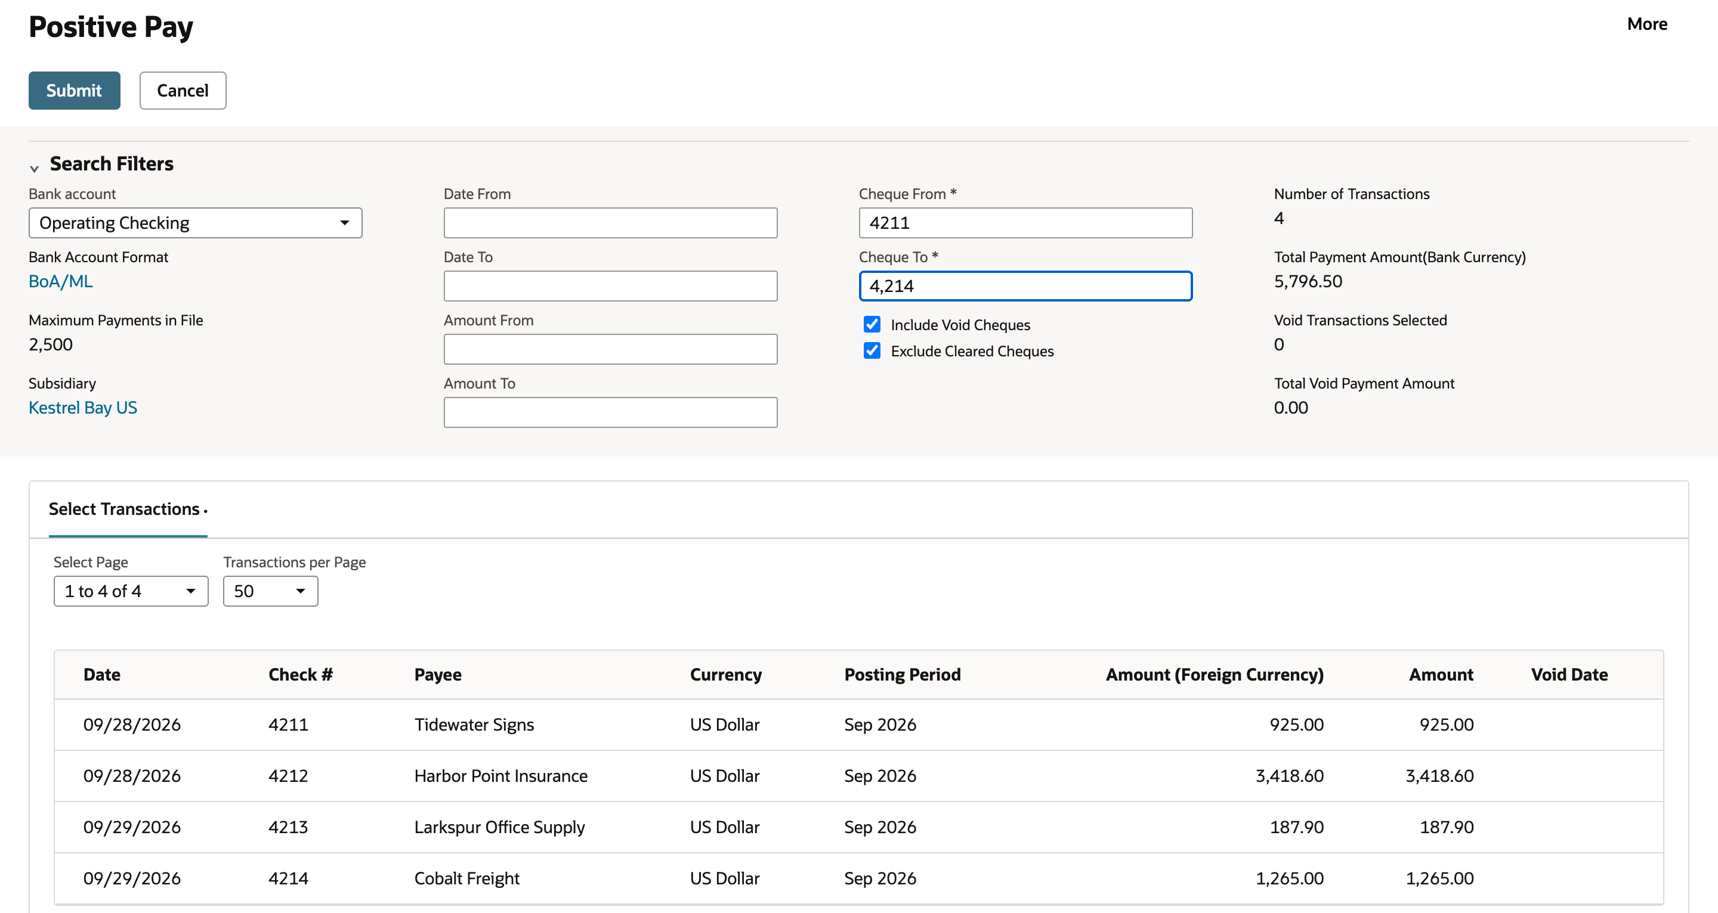Open Transactions per Page dropdown
This screenshot has width=1718, height=913.
270,591
